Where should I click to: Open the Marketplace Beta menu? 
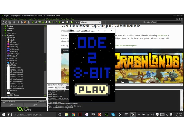point(53,19)
